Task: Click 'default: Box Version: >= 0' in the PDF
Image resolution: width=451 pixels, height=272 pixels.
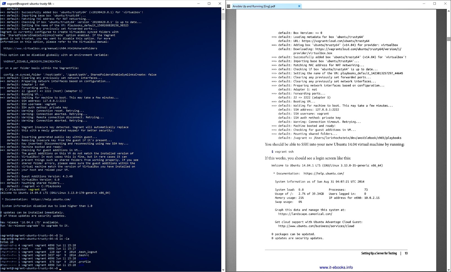Action: (300, 33)
